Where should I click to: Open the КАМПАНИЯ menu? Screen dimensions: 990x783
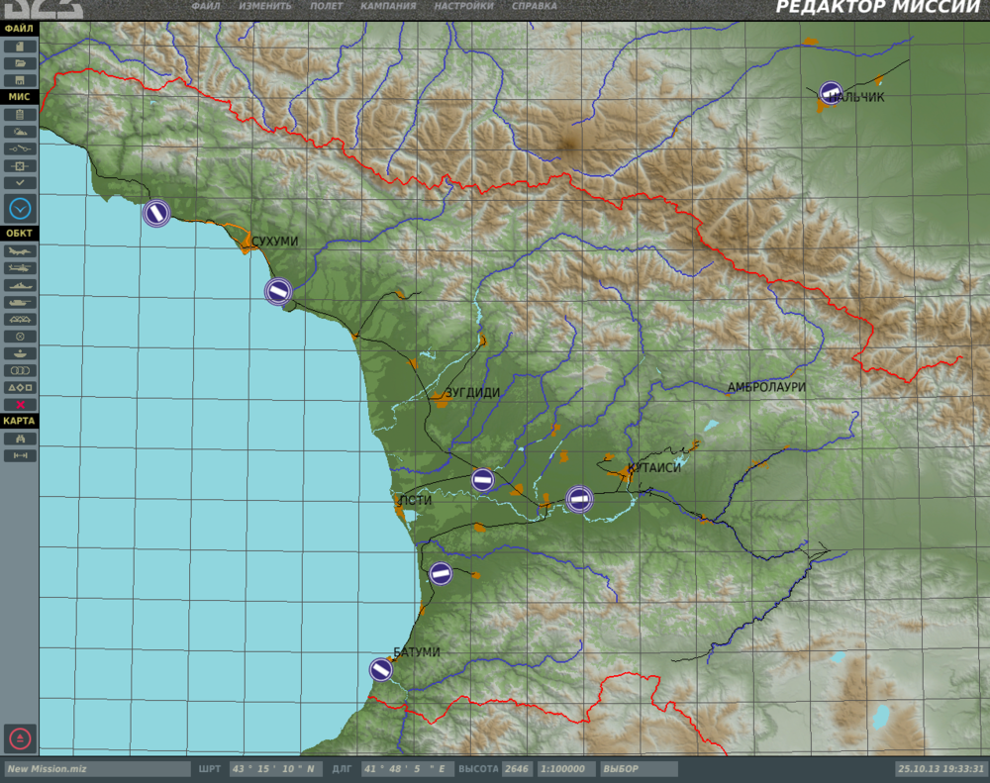[x=388, y=6]
